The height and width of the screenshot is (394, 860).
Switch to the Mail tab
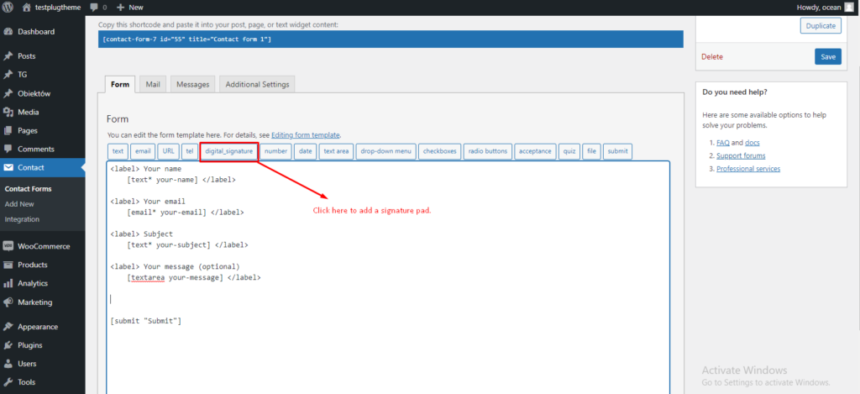(x=153, y=85)
